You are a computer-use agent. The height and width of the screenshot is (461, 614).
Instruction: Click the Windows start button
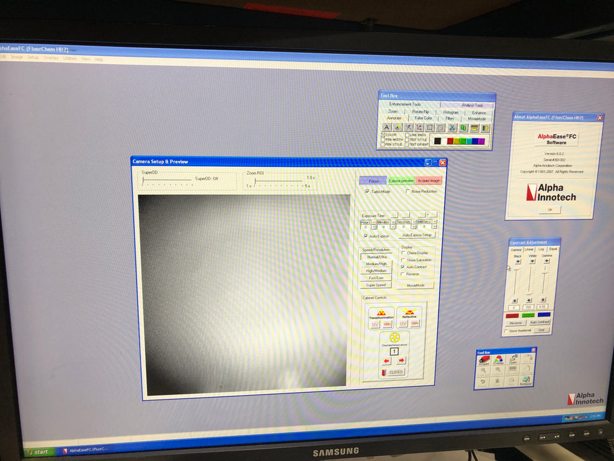pyautogui.click(x=38, y=452)
